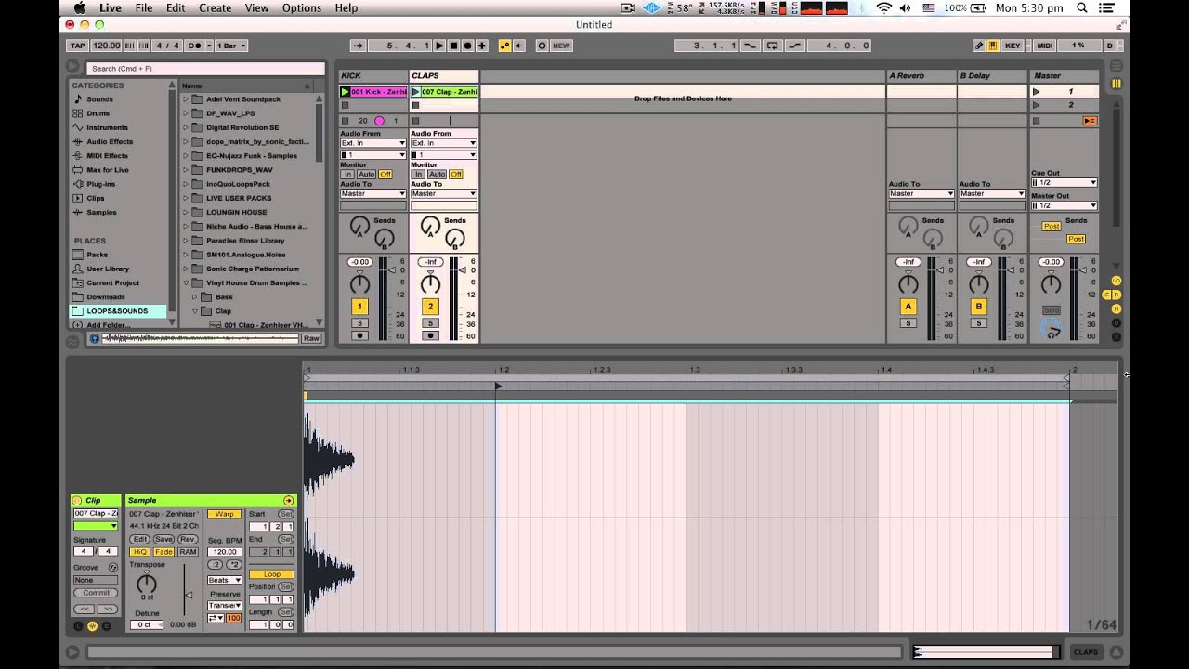
Task: Toggle CLAPS track activator button 2
Action: [430, 307]
